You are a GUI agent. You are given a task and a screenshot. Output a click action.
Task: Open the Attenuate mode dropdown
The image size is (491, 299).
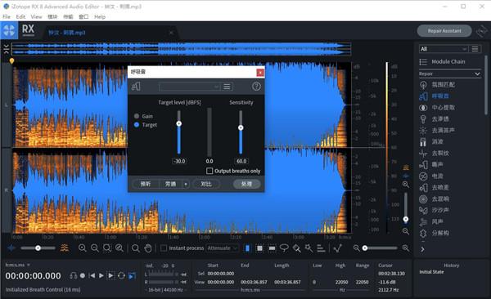222,248
